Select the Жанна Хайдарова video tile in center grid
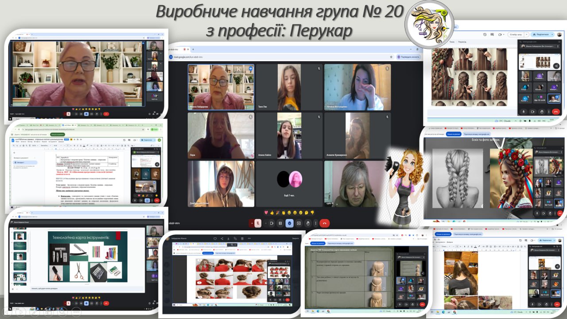 [221, 87]
